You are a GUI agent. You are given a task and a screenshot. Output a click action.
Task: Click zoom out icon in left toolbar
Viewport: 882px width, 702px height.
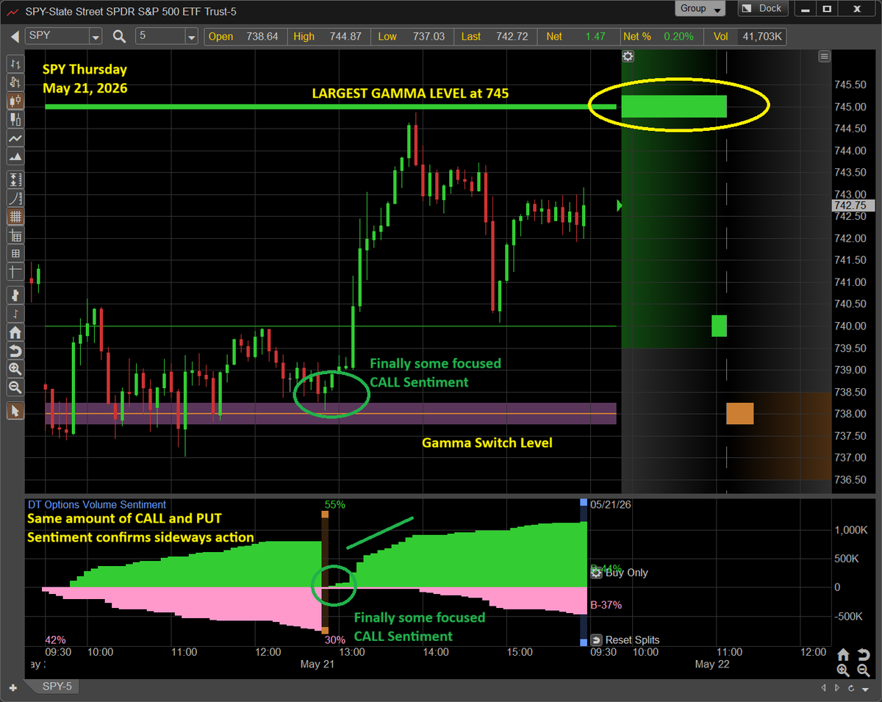(x=15, y=387)
